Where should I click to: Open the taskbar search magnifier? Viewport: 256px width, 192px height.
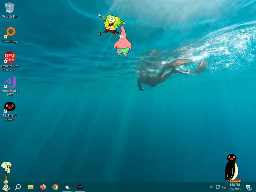tap(18, 187)
